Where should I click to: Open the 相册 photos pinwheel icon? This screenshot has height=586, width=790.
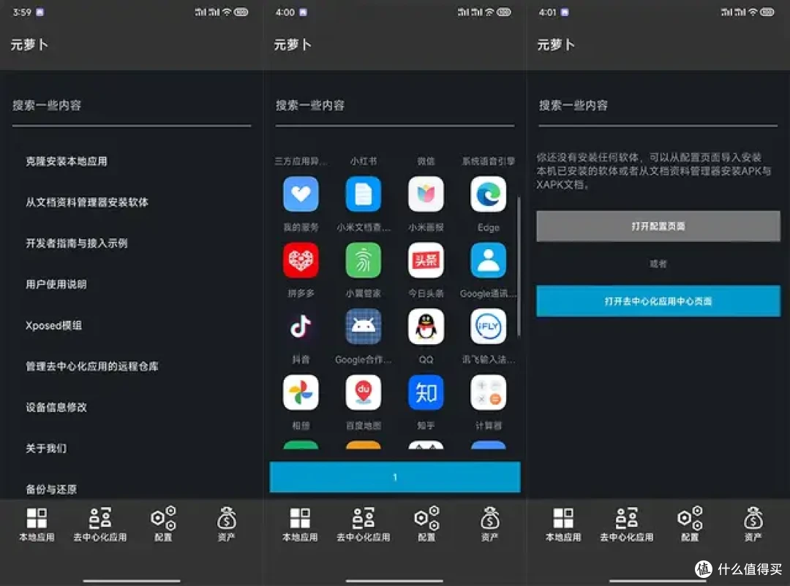click(301, 392)
